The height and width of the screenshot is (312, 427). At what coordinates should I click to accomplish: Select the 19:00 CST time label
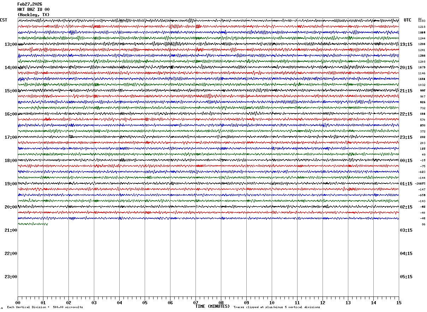pos(11,184)
